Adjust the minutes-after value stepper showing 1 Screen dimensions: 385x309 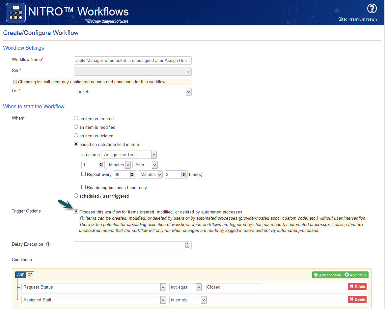(x=100, y=165)
